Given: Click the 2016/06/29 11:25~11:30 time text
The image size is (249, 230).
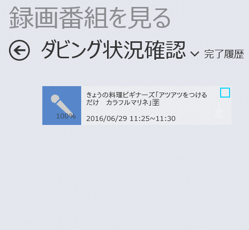Looking at the screenshot, I should 131,118.
